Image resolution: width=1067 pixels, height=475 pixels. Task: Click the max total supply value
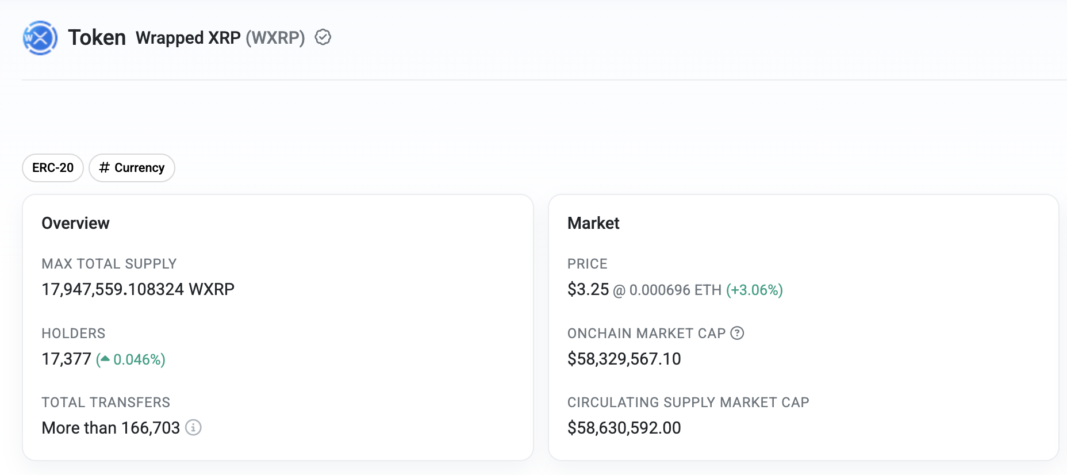coord(138,289)
